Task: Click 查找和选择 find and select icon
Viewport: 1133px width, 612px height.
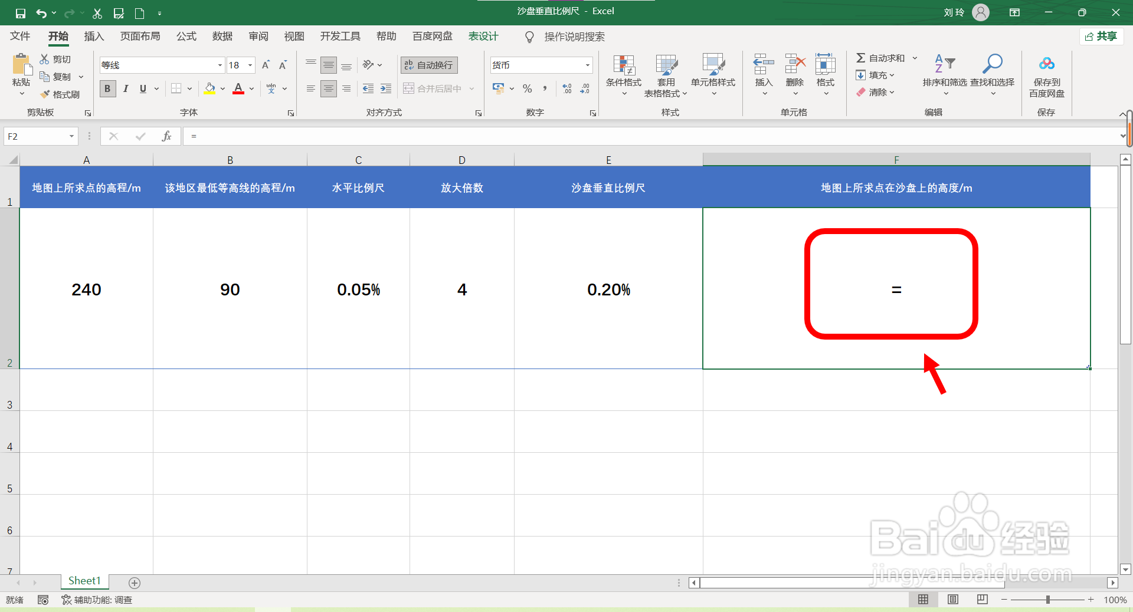Action: (x=993, y=74)
